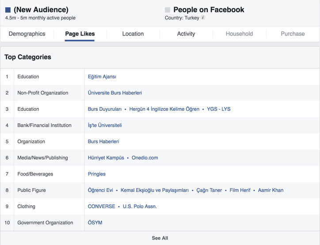Screen dimensions: 320x245
Task: Open Hergün 4 İngilizce Kelime Öğren link
Action: point(164,109)
